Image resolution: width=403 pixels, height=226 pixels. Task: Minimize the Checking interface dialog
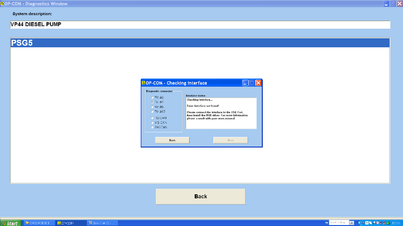pyautogui.click(x=245, y=83)
